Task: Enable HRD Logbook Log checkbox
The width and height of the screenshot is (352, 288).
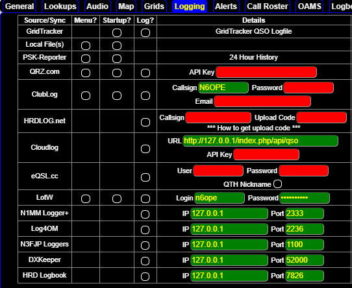Action: coord(145,276)
